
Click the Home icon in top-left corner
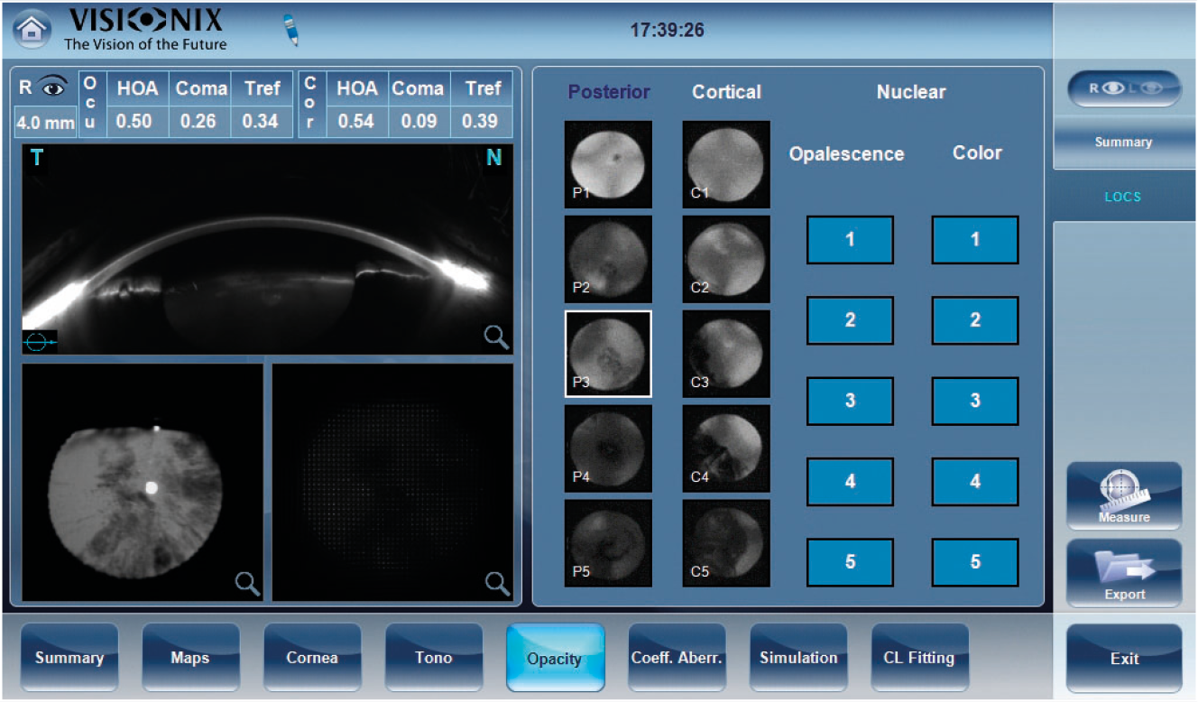click(x=32, y=29)
